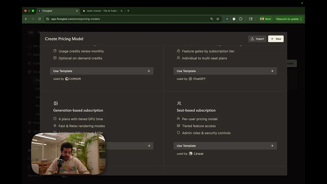Click Relaunch to update button
This screenshot has width=327, height=184.
coord(287,19)
